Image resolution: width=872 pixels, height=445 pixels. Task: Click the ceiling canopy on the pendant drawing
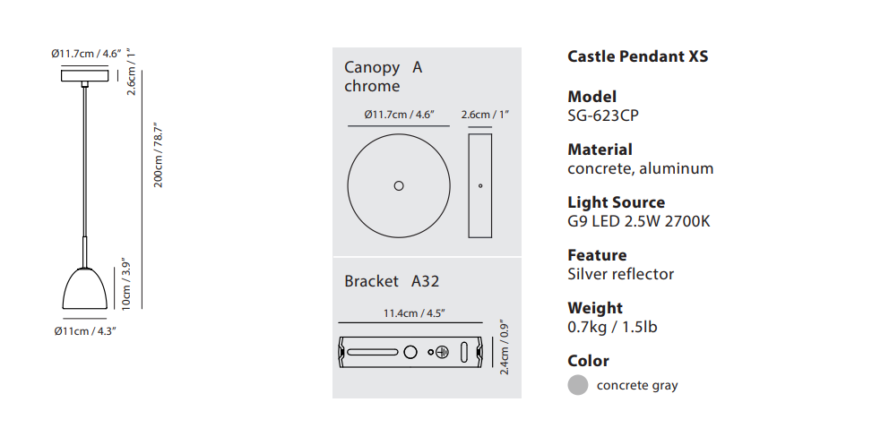(84, 75)
